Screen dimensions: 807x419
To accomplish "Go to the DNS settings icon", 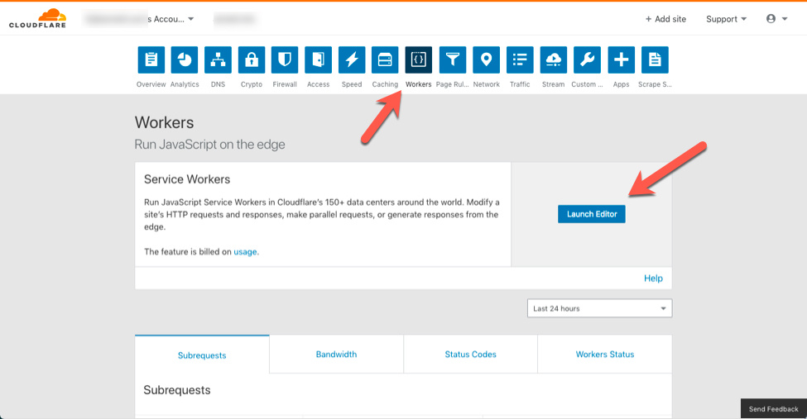I will [x=218, y=60].
